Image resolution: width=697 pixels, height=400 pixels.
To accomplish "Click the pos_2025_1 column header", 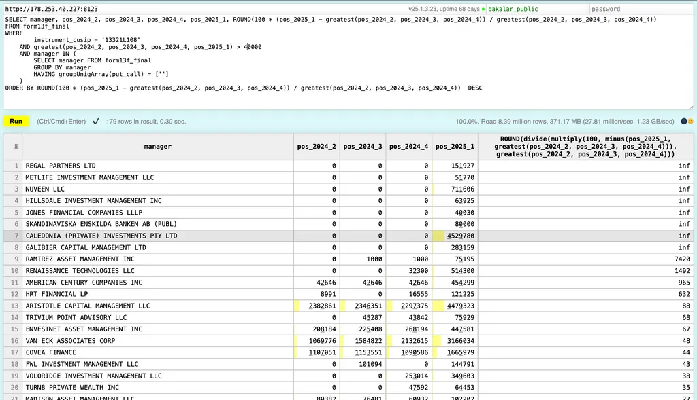I will click(455, 147).
